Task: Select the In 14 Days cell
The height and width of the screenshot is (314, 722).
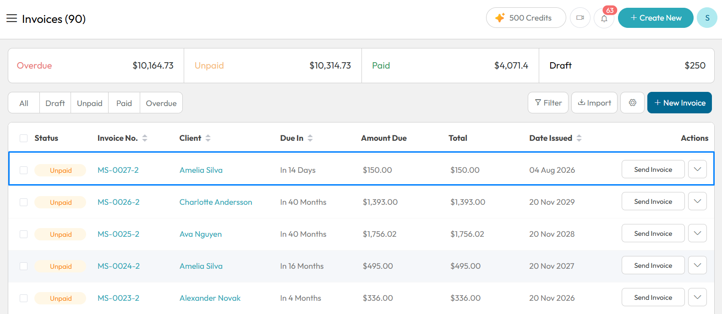Action: (298, 170)
